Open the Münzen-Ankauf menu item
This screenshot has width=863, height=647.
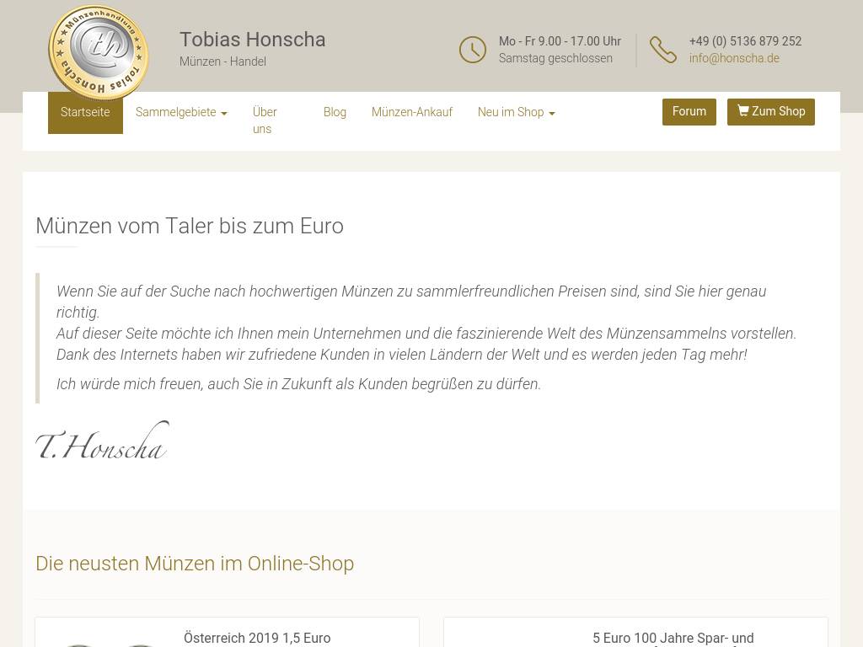(x=412, y=112)
